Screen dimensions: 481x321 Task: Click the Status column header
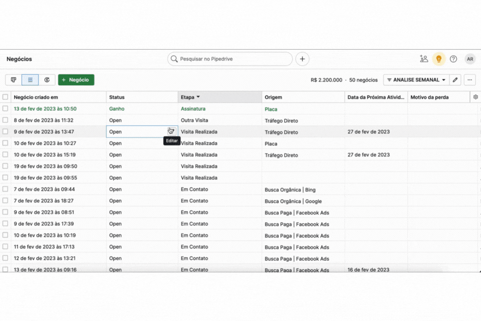117,97
